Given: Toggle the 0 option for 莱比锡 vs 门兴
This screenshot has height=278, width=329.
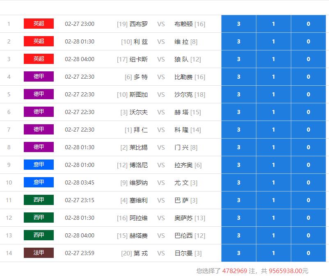Looking at the screenshot, I should click(308, 147).
